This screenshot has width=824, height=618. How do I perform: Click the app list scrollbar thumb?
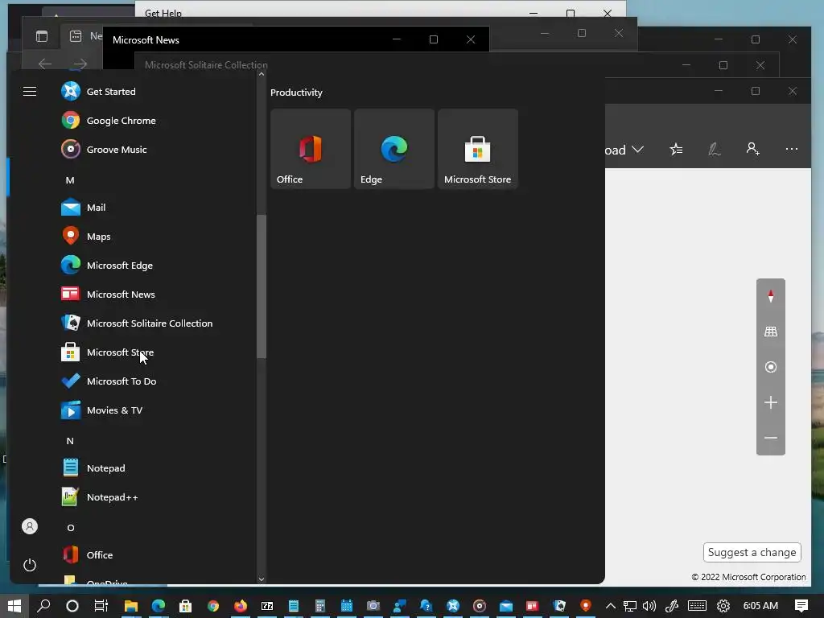[262, 286]
